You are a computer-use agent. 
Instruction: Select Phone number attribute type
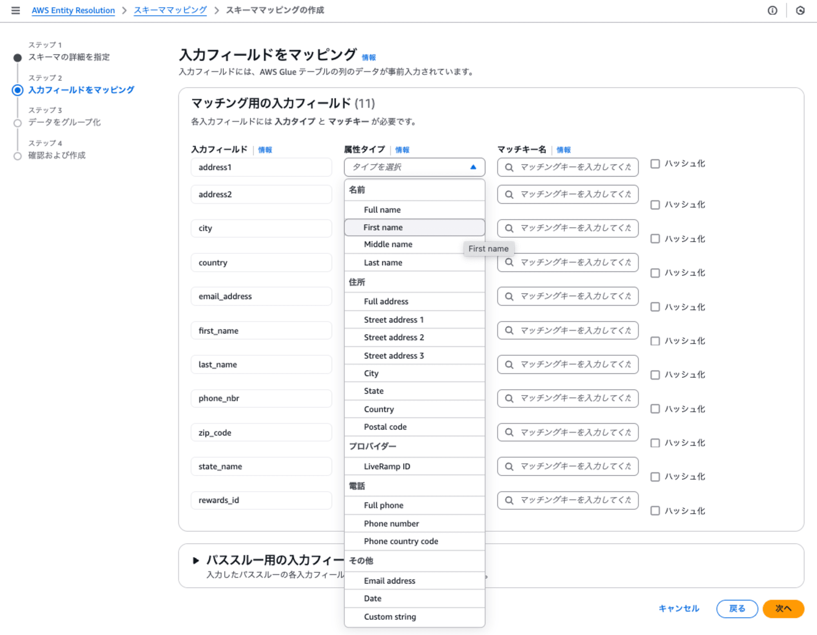[x=414, y=524]
